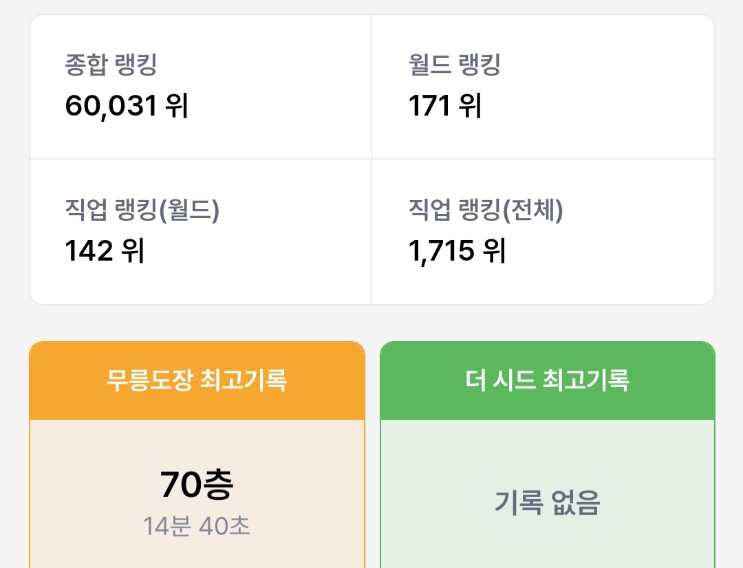Select the 142 위 rank value

click(x=105, y=251)
